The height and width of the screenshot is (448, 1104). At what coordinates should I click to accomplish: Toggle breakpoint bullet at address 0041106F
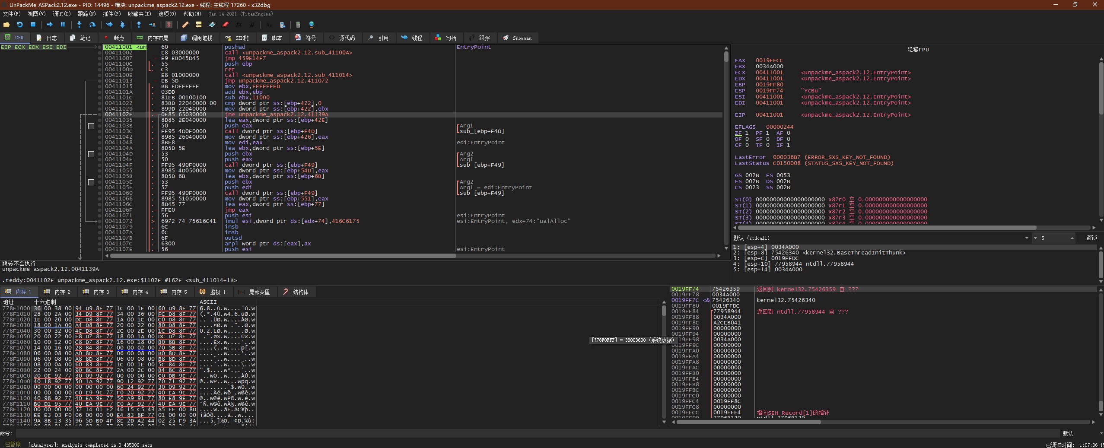click(100, 210)
